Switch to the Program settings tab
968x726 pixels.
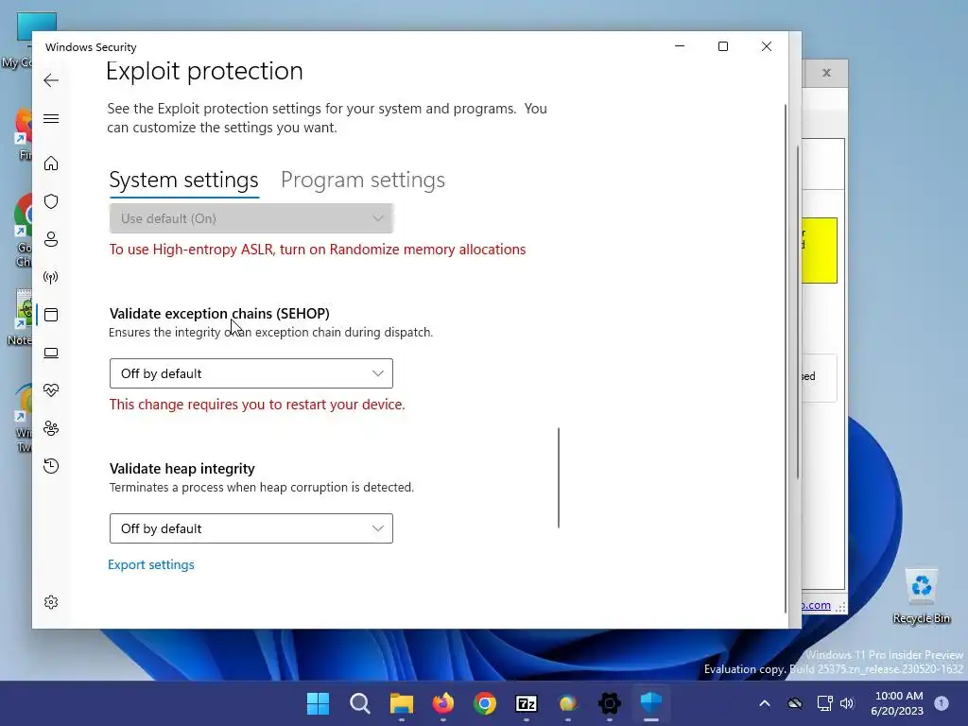click(363, 181)
